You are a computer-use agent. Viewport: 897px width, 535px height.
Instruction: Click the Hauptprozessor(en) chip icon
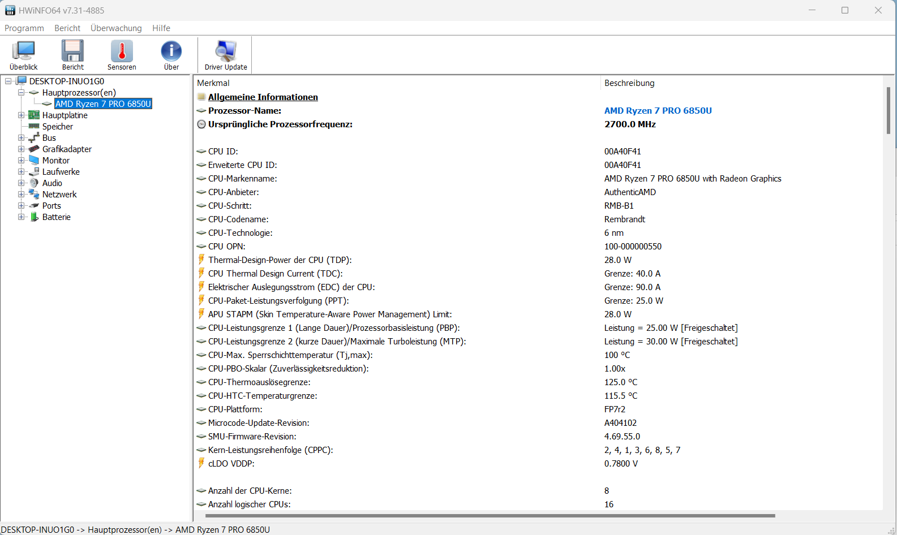click(34, 92)
